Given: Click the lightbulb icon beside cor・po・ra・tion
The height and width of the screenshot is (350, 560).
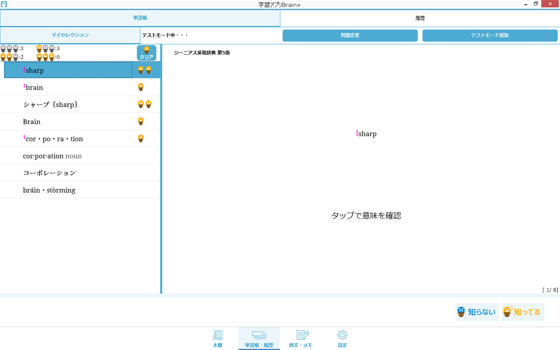Looking at the screenshot, I should (141, 138).
